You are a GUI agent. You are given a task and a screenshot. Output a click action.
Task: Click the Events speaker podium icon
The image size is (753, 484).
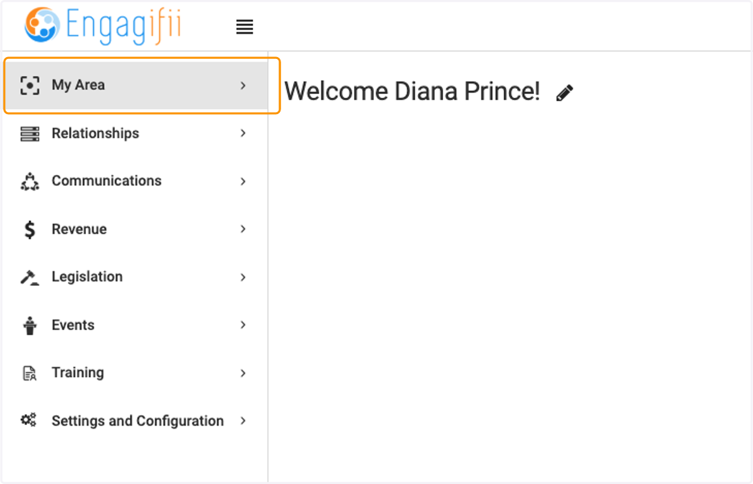coord(29,325)
